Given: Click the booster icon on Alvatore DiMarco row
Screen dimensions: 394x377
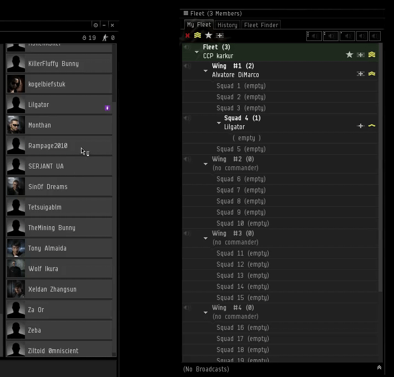Looking at the screenshot, I should click(x=361, y=74).
